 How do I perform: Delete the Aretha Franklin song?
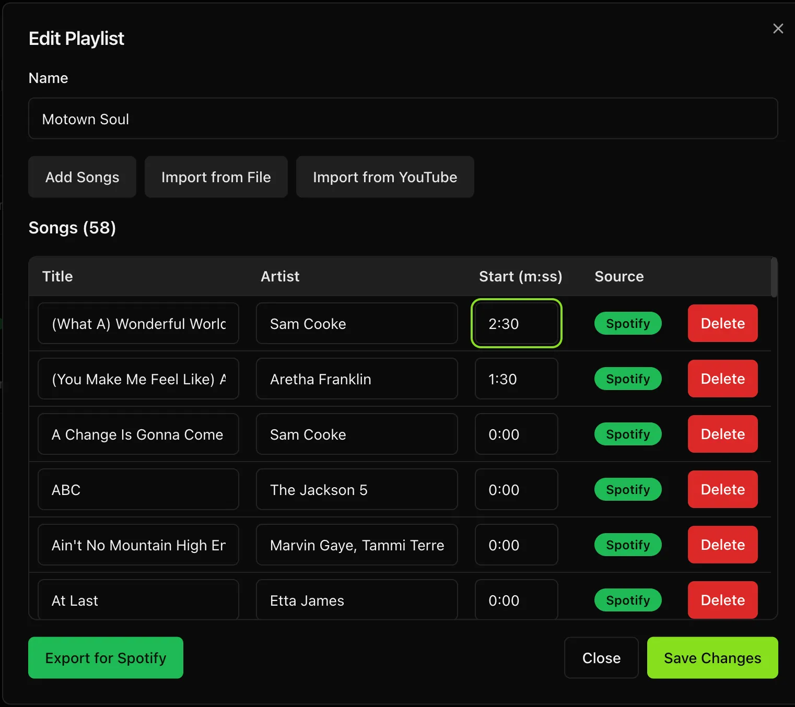(722, 379)
